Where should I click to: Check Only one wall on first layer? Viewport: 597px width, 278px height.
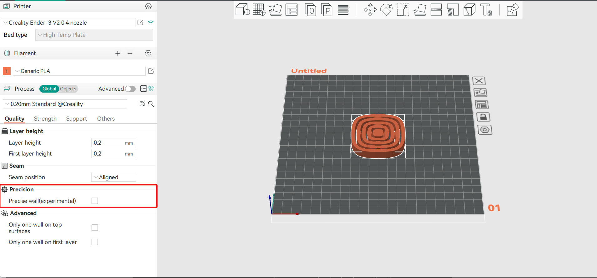coord(95,242)
